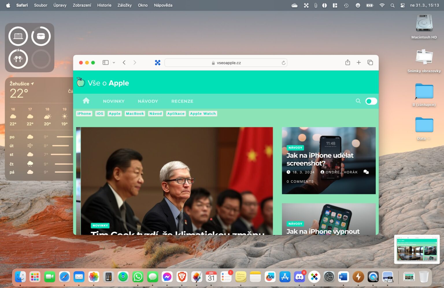
Task: Toggle the Safari sidebar button
Action: coord(106,63)
